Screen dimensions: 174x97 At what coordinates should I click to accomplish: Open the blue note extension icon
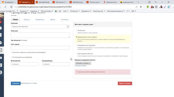[169, 7]
